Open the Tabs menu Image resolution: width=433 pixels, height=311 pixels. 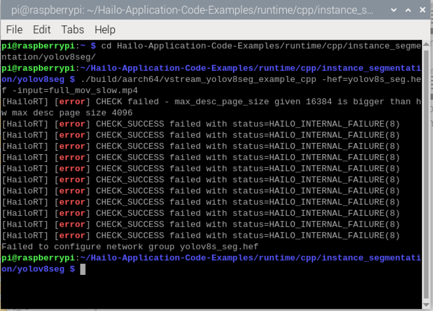pos(73,30)
